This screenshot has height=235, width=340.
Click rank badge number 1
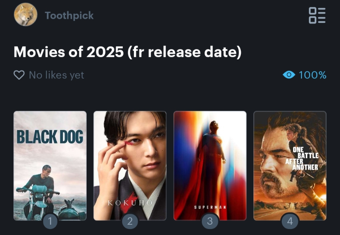click(x=50, y=221)
